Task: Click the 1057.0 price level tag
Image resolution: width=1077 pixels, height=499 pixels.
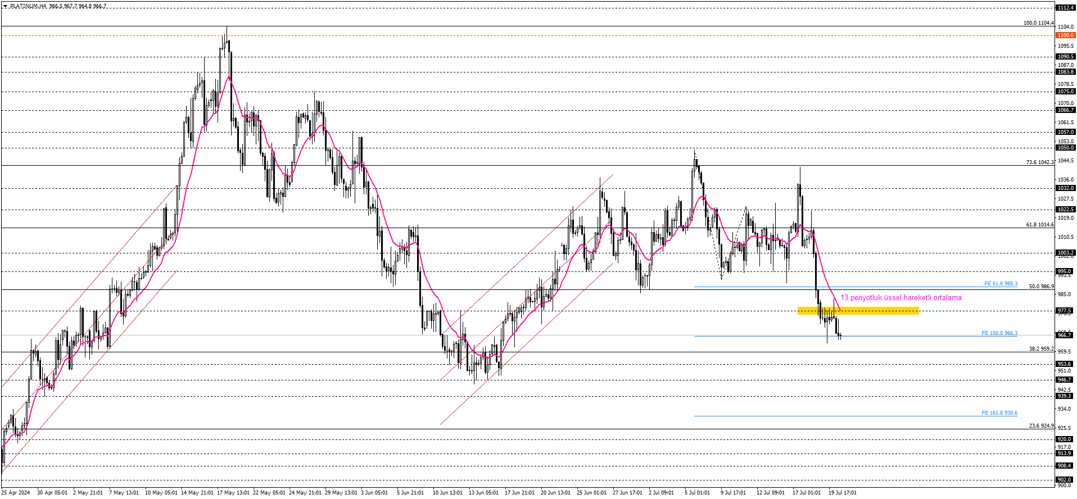Action: coord(1066,132)
